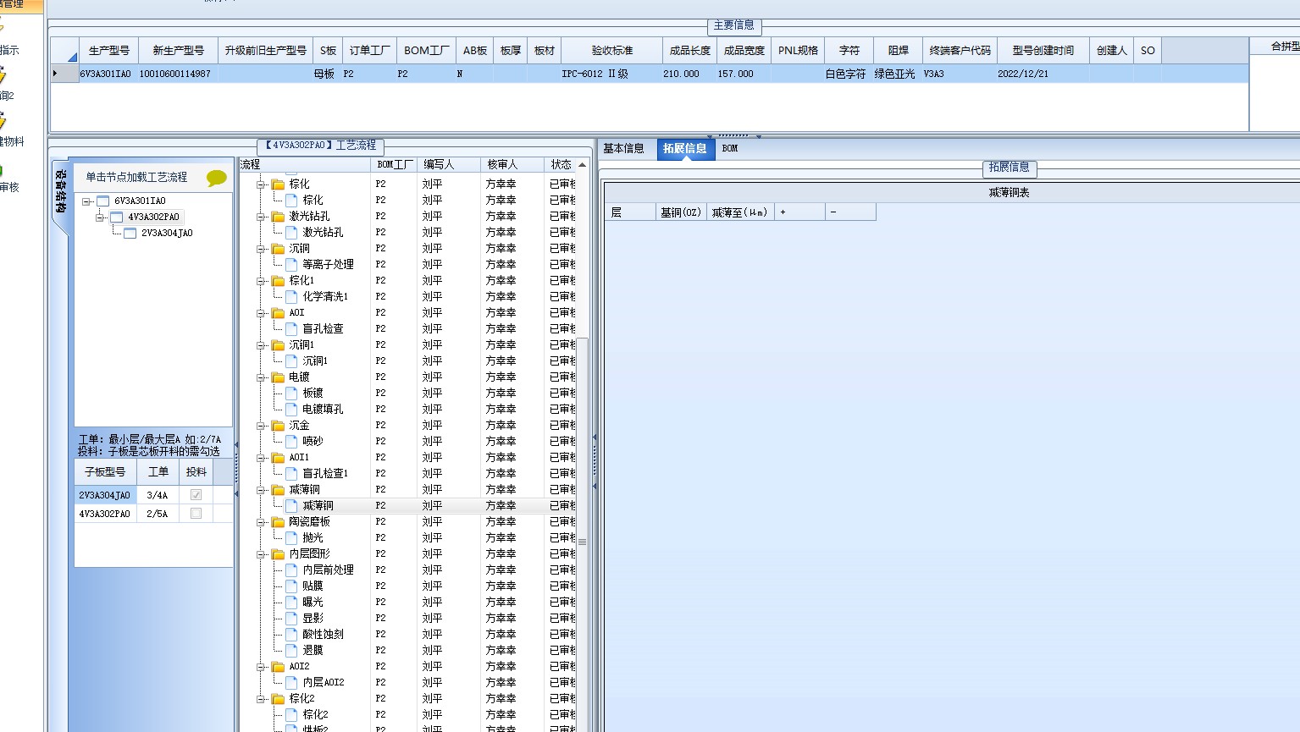The image size is (1300, 732).
Task: Click the document icon beside 抛光
Action: coord(292,538)
